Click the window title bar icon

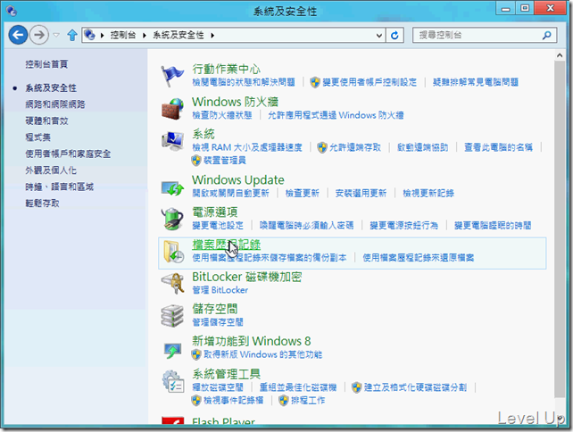12,12
